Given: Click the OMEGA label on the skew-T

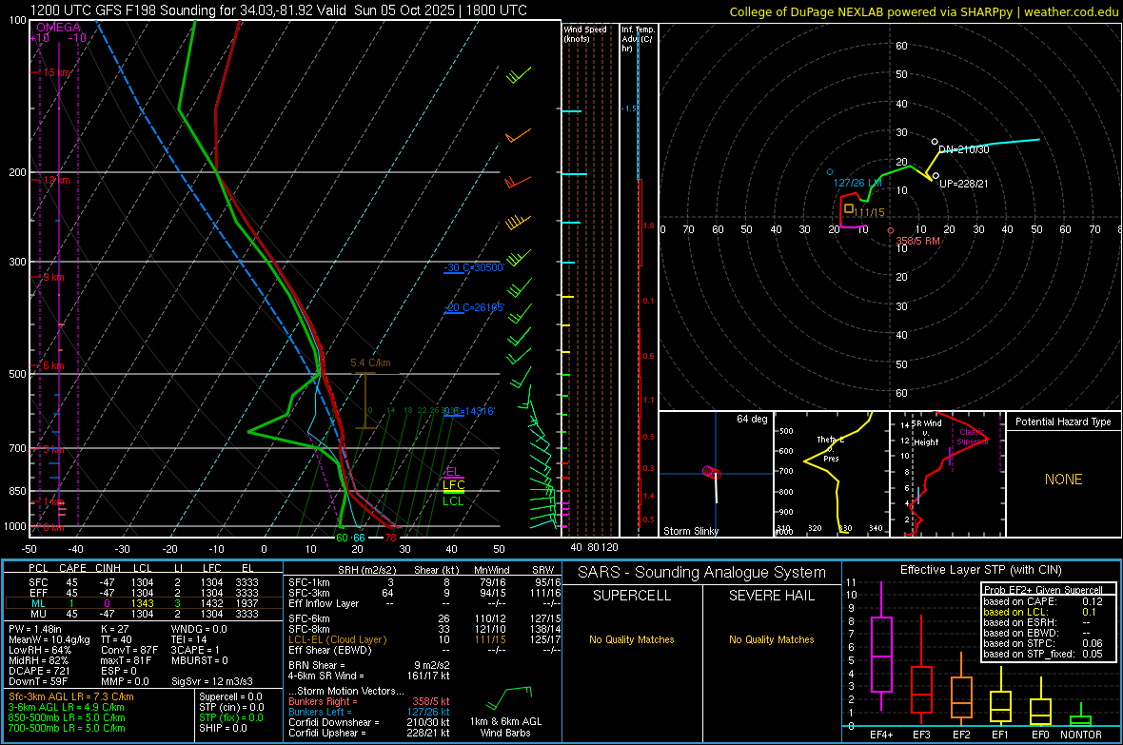Looking at the screenshot, I should 59,28.
